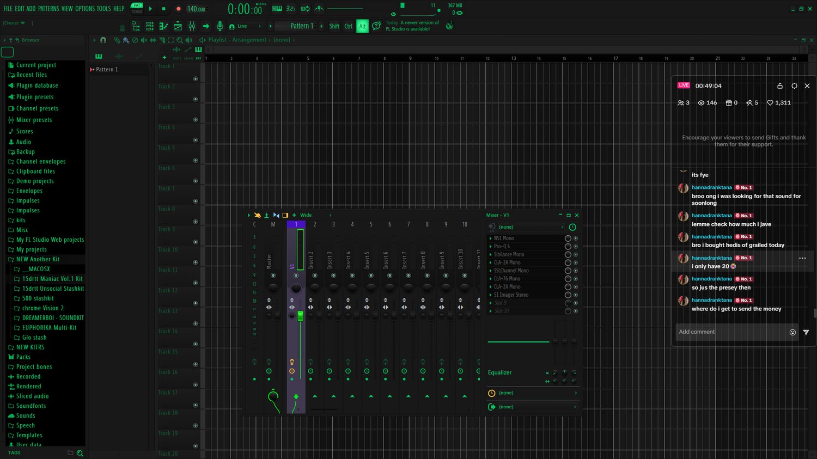
Task: Click the external input icon in mixer panel
Action: tap(492, 227)
